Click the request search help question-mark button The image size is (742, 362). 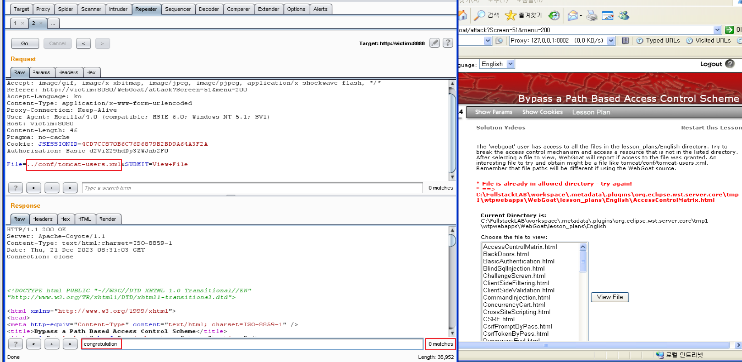[x=15, y=188]
